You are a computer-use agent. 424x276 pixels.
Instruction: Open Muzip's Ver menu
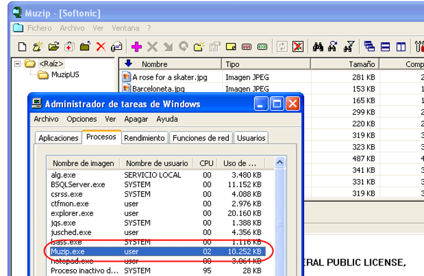click(x=98, y=28)
